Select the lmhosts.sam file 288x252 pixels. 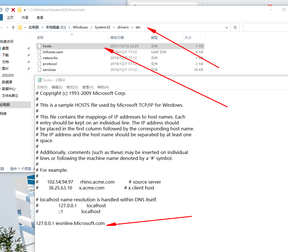click(53, 52)
